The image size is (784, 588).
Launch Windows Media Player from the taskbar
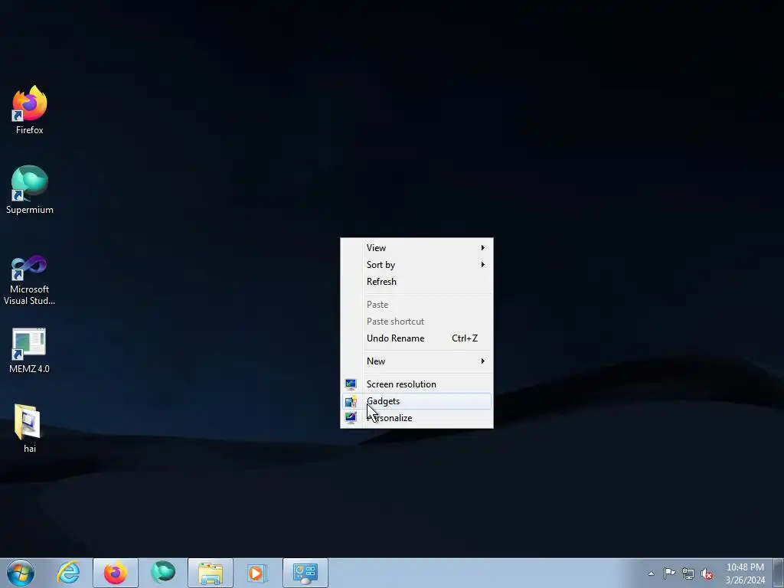pyautogui.click(x=258, y=573)
